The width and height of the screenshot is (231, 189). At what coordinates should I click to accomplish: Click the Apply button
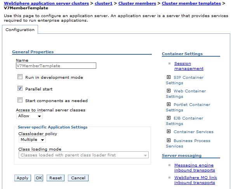23,178
